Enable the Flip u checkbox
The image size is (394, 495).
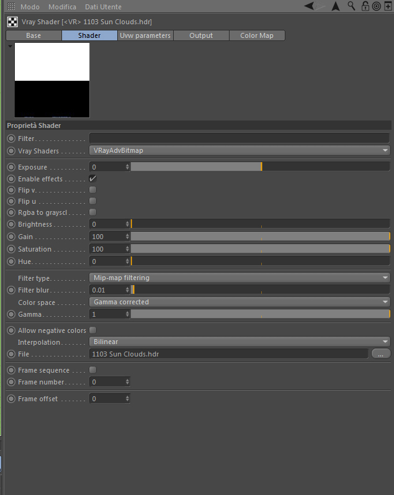92,201
